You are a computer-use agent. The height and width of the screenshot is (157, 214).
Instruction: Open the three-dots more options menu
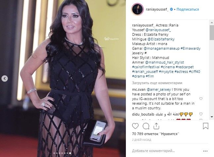click(x=205, y=151)
